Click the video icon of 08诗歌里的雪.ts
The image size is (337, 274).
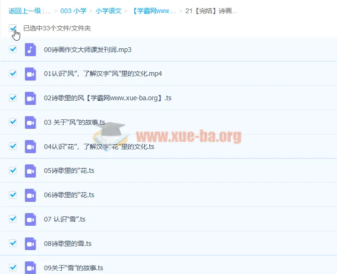click(x=30, y=244)
